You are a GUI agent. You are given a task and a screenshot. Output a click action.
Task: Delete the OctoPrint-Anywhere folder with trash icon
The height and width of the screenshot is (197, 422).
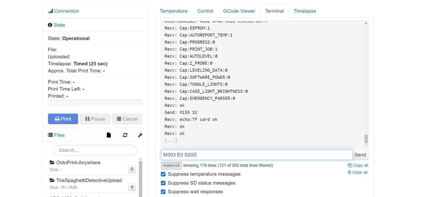132,169
